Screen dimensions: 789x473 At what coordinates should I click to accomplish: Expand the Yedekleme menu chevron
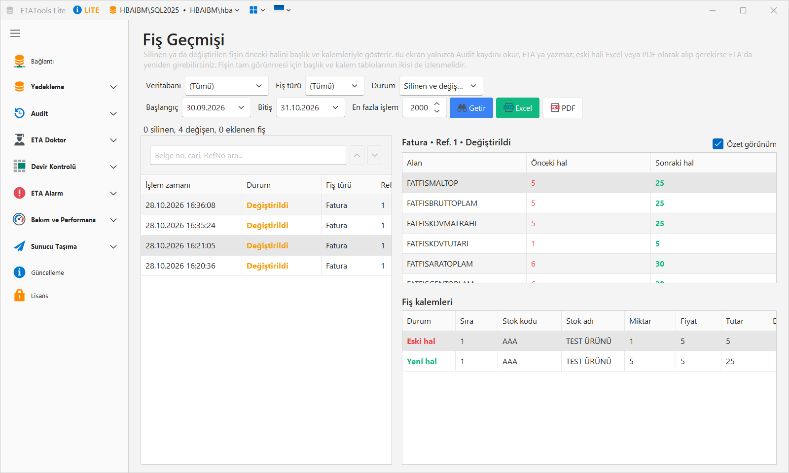tap(113, 87)
